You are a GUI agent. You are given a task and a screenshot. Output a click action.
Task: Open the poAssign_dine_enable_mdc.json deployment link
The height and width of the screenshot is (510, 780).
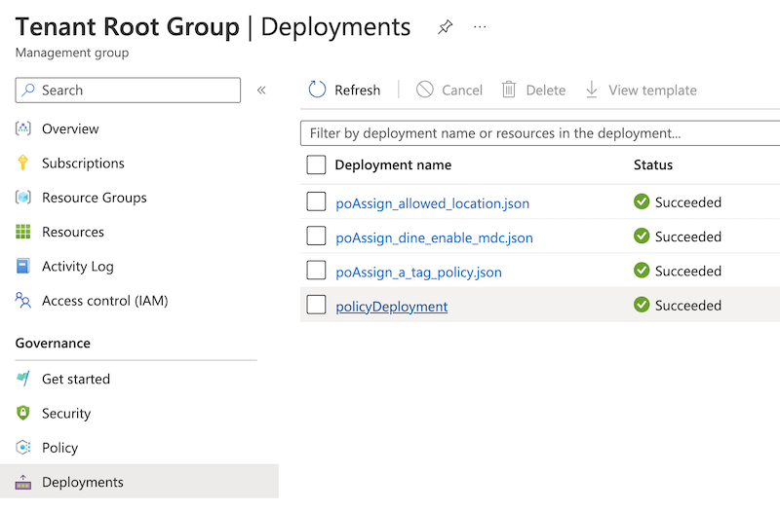coord(434,237)
